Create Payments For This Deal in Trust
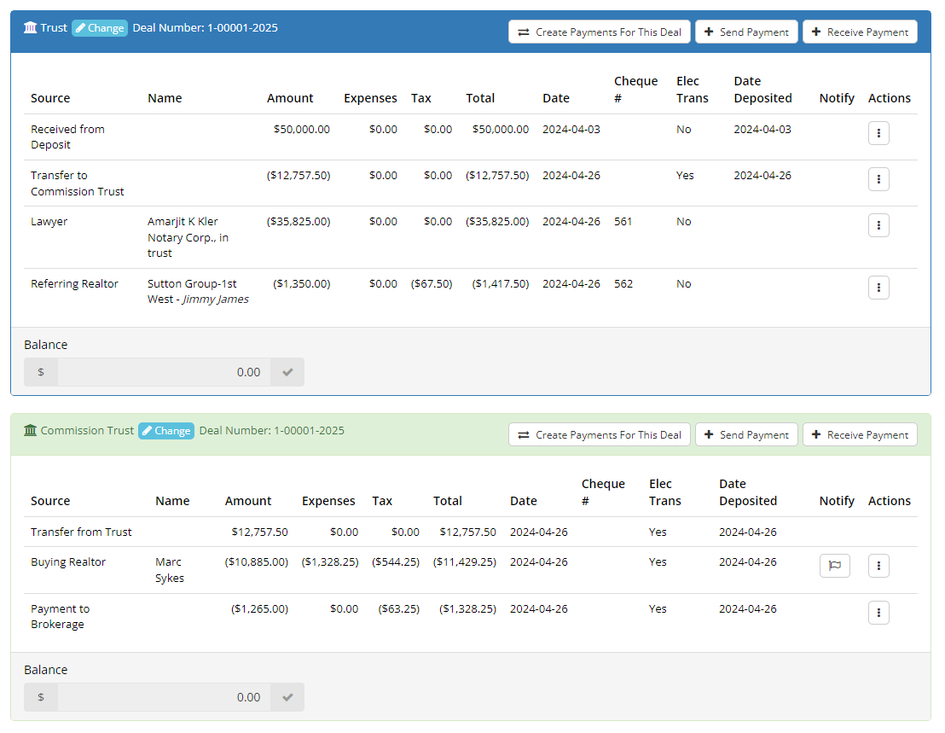 click(599, 32)
